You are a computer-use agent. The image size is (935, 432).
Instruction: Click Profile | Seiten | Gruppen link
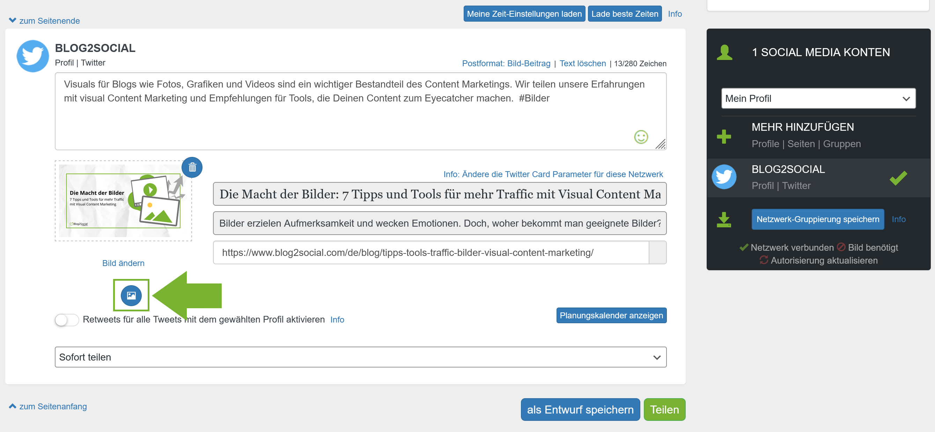806,144
